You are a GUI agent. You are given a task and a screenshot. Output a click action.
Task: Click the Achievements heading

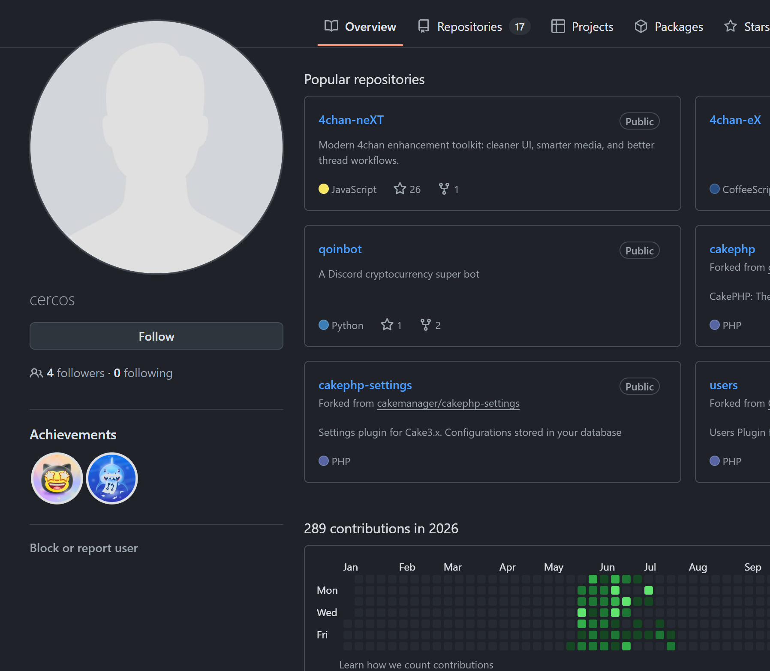(x=73, y=435)
